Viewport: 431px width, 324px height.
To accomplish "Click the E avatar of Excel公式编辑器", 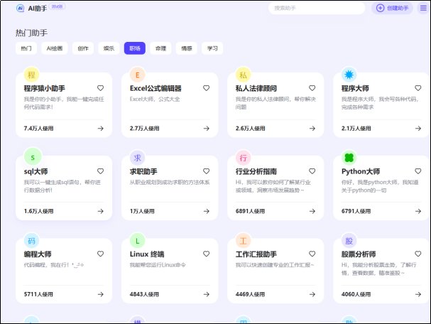I will [138, 75].
